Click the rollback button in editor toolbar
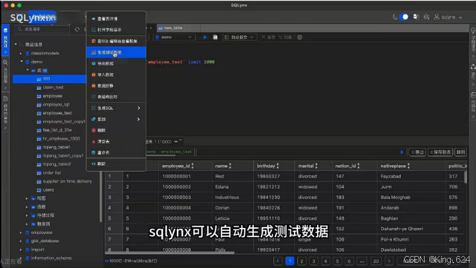Viewport: 476px width, 268px height. pos(285,37)
